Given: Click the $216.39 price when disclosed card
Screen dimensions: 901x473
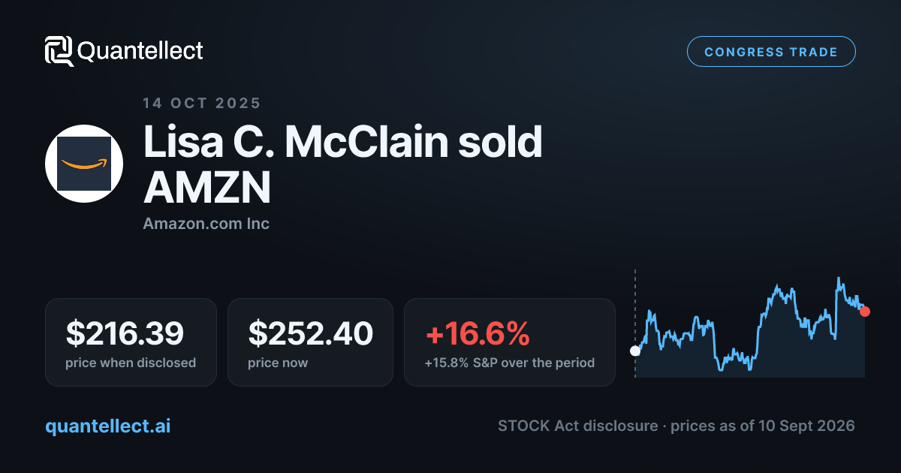Looking at the screenshot, I should click(131, 342).
